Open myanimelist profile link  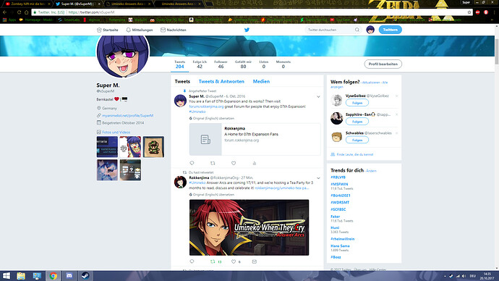[x=127, y=116]
